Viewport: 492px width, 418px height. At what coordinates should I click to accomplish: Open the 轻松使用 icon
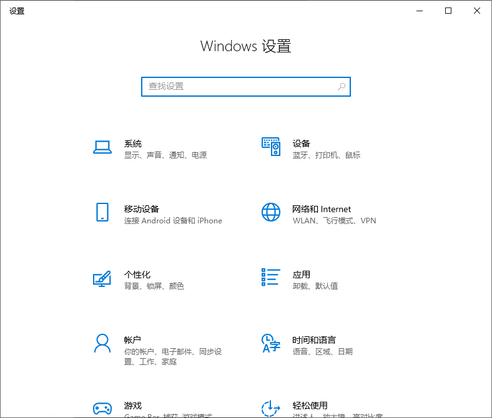pyautogui.click(x=271, y=409)
